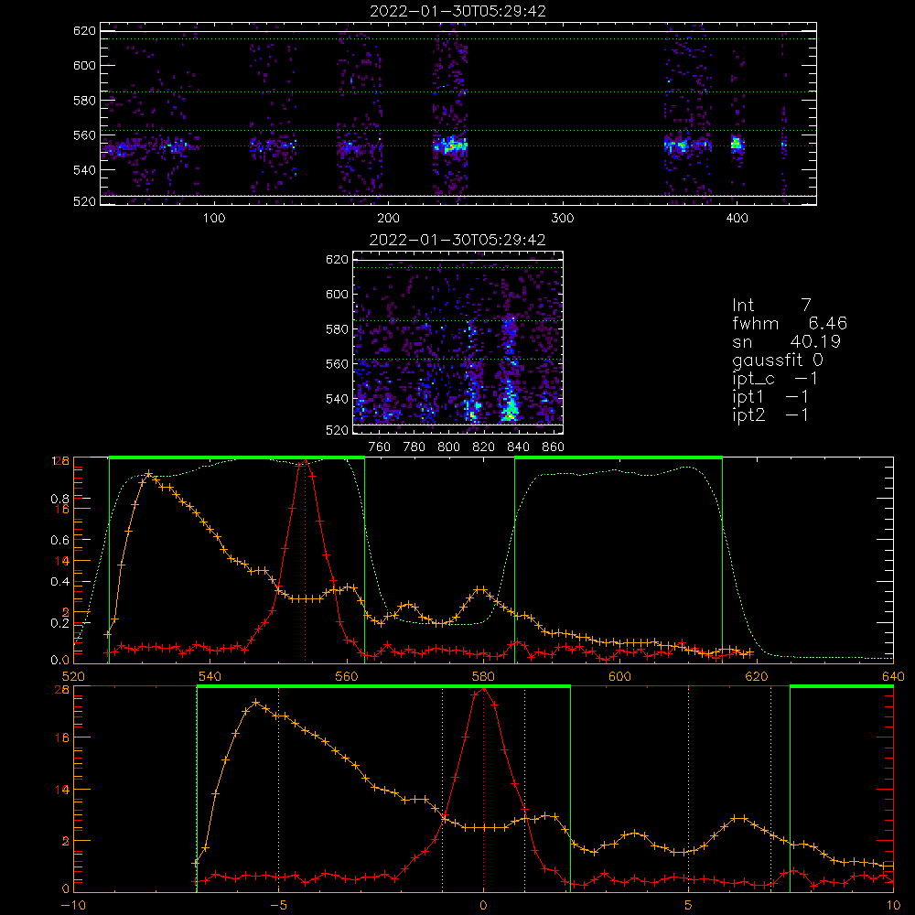The height and width of the screenshot is (915, 915).
Task: Click the 'gaussfit 0' readout
Action: click(778, 360)
